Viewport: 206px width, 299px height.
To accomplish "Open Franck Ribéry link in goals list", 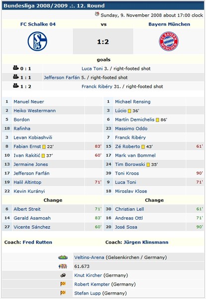I will coord(97,86).
